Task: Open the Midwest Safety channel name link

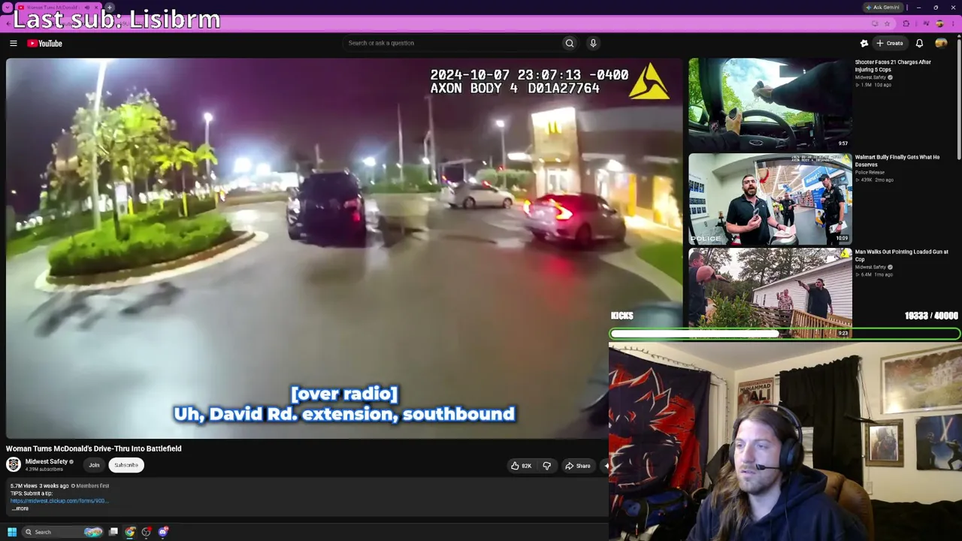Action: tap(47, 461)
